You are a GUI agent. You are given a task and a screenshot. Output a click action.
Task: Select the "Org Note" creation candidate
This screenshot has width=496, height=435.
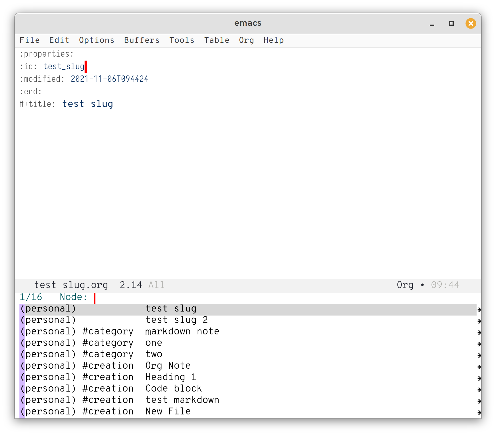[x=168, y=366]
